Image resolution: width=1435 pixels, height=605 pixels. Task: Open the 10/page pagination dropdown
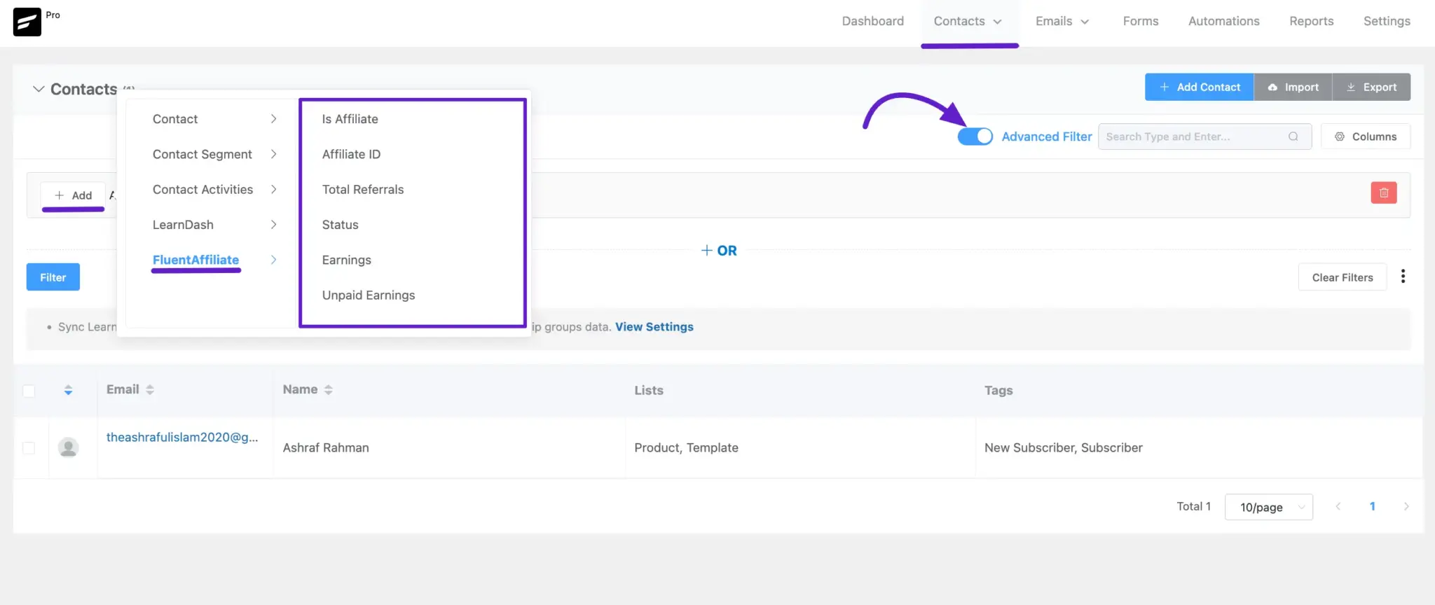coord(1268,507)
